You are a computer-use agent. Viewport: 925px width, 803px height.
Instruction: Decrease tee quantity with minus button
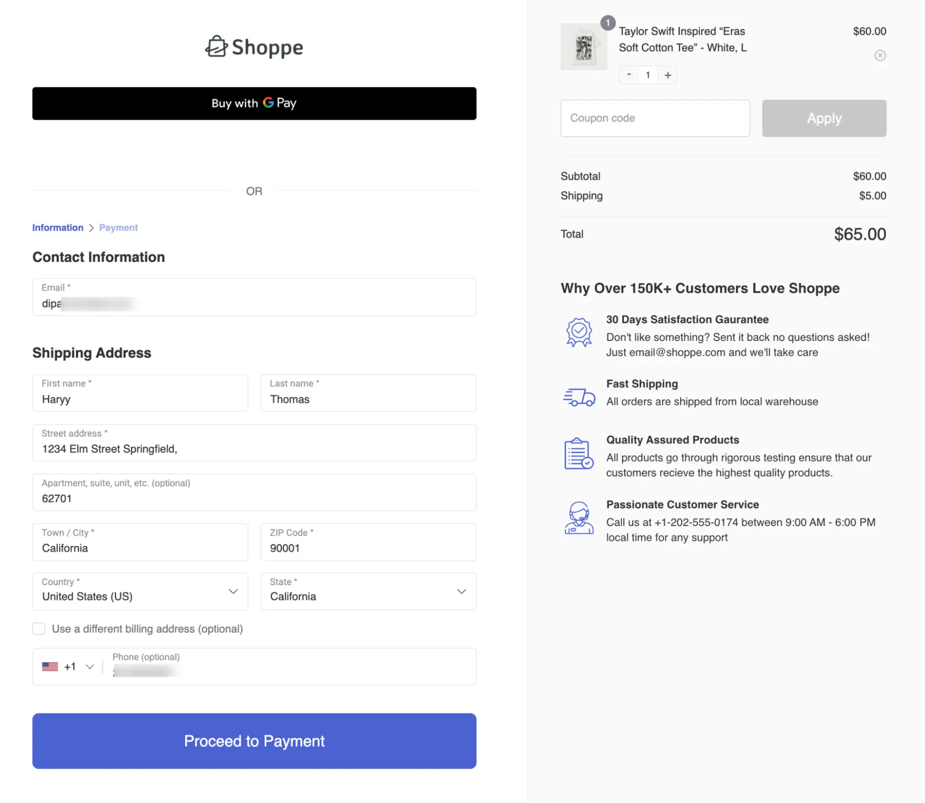(x=629, y=74)
